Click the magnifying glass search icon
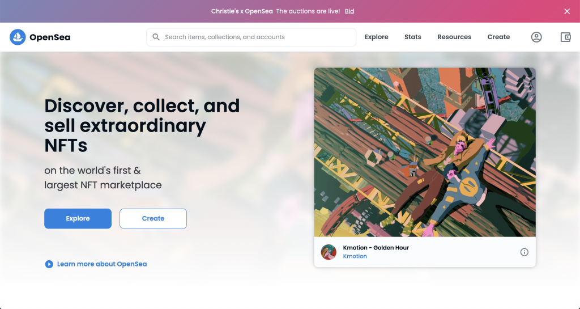Screen dimensions: 580x309 pyautogui.click(x=156, y=37)
